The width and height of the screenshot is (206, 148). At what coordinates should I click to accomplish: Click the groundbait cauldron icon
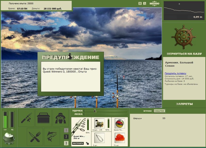coord(9,138)
